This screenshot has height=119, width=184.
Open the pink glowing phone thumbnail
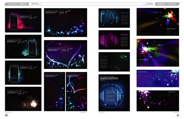coord(23,20)
